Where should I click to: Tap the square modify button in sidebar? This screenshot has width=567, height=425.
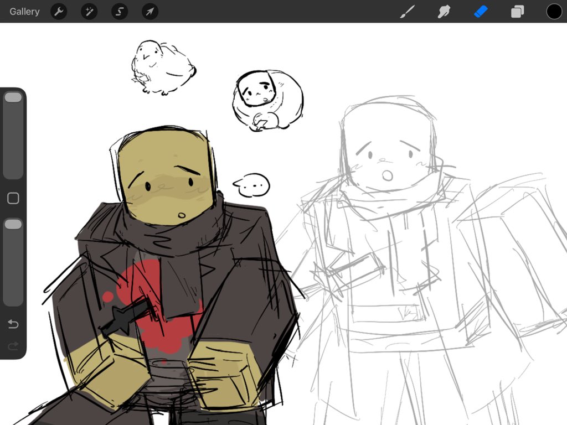click(x=13, y=198)
